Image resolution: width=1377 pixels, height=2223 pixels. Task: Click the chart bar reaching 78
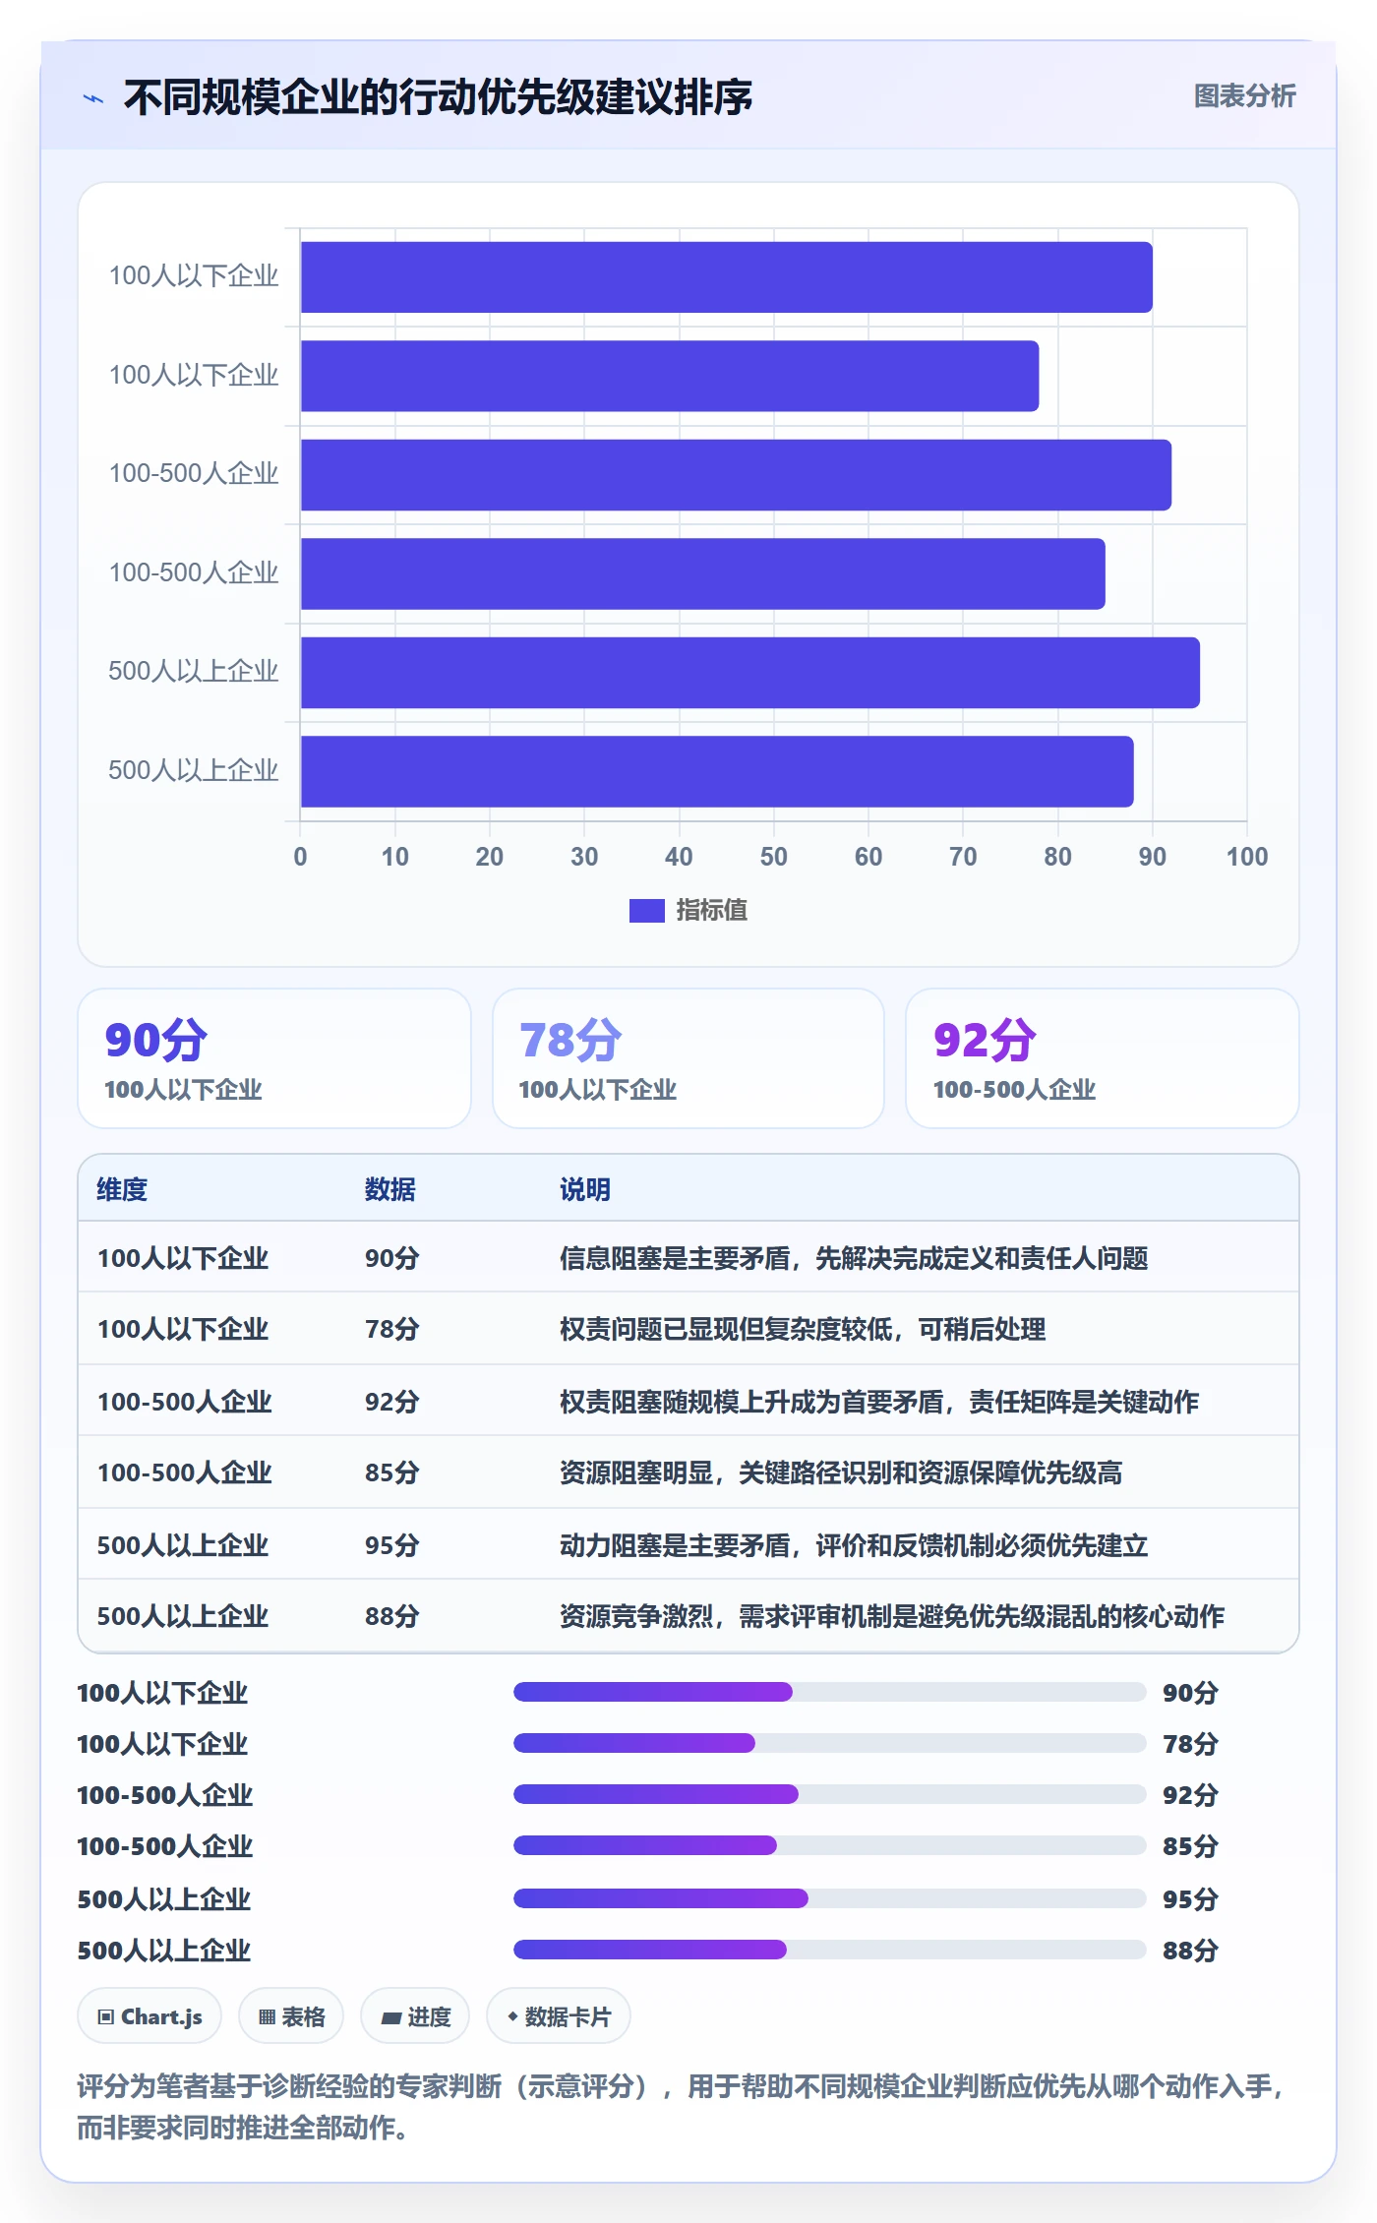click(x=670, y=376)
